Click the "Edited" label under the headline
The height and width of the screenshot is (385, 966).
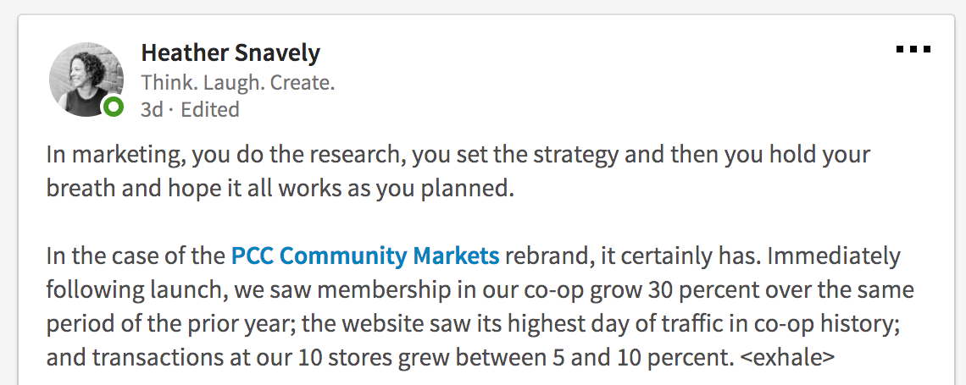209,109
